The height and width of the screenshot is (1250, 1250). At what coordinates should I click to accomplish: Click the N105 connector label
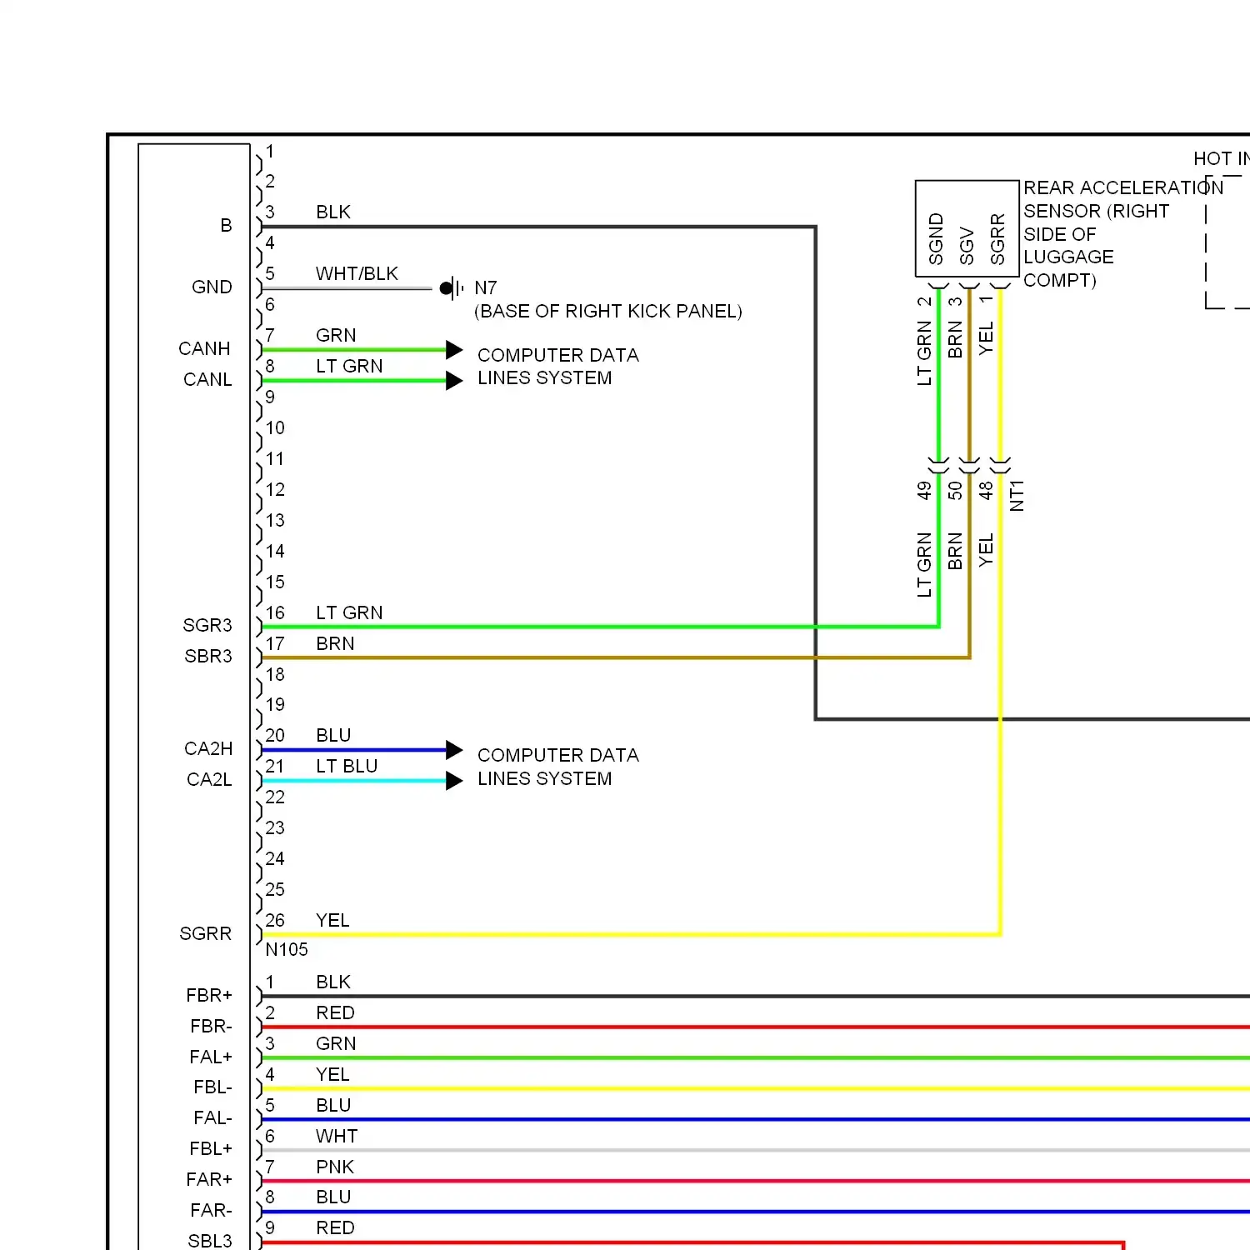pyautogui.click(x=287, y=950)
